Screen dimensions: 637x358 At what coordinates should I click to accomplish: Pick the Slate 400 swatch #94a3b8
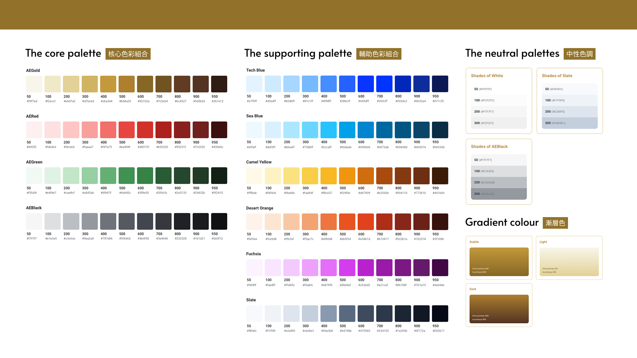tap(328, 313)
